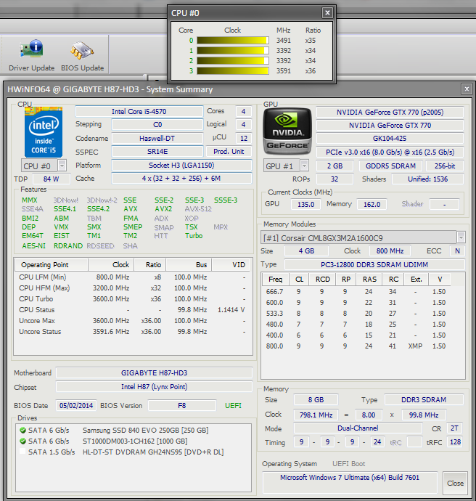Screen dimensions: 476x501
Task: Click the status box for the DVDRAM drive
Action: (x=22, y=452)
